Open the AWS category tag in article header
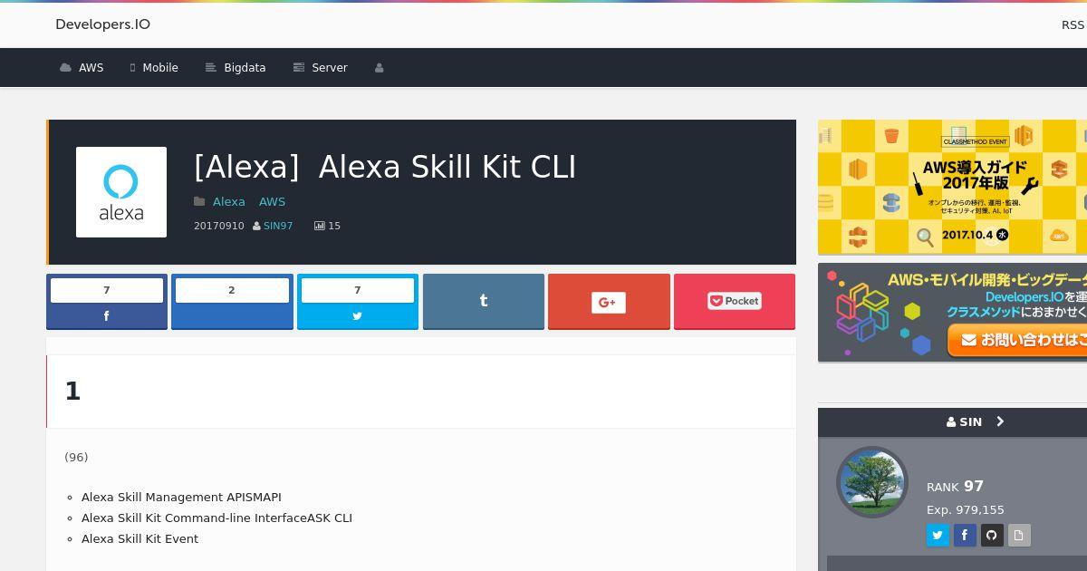1087x571 pixels. click(272, 202)
